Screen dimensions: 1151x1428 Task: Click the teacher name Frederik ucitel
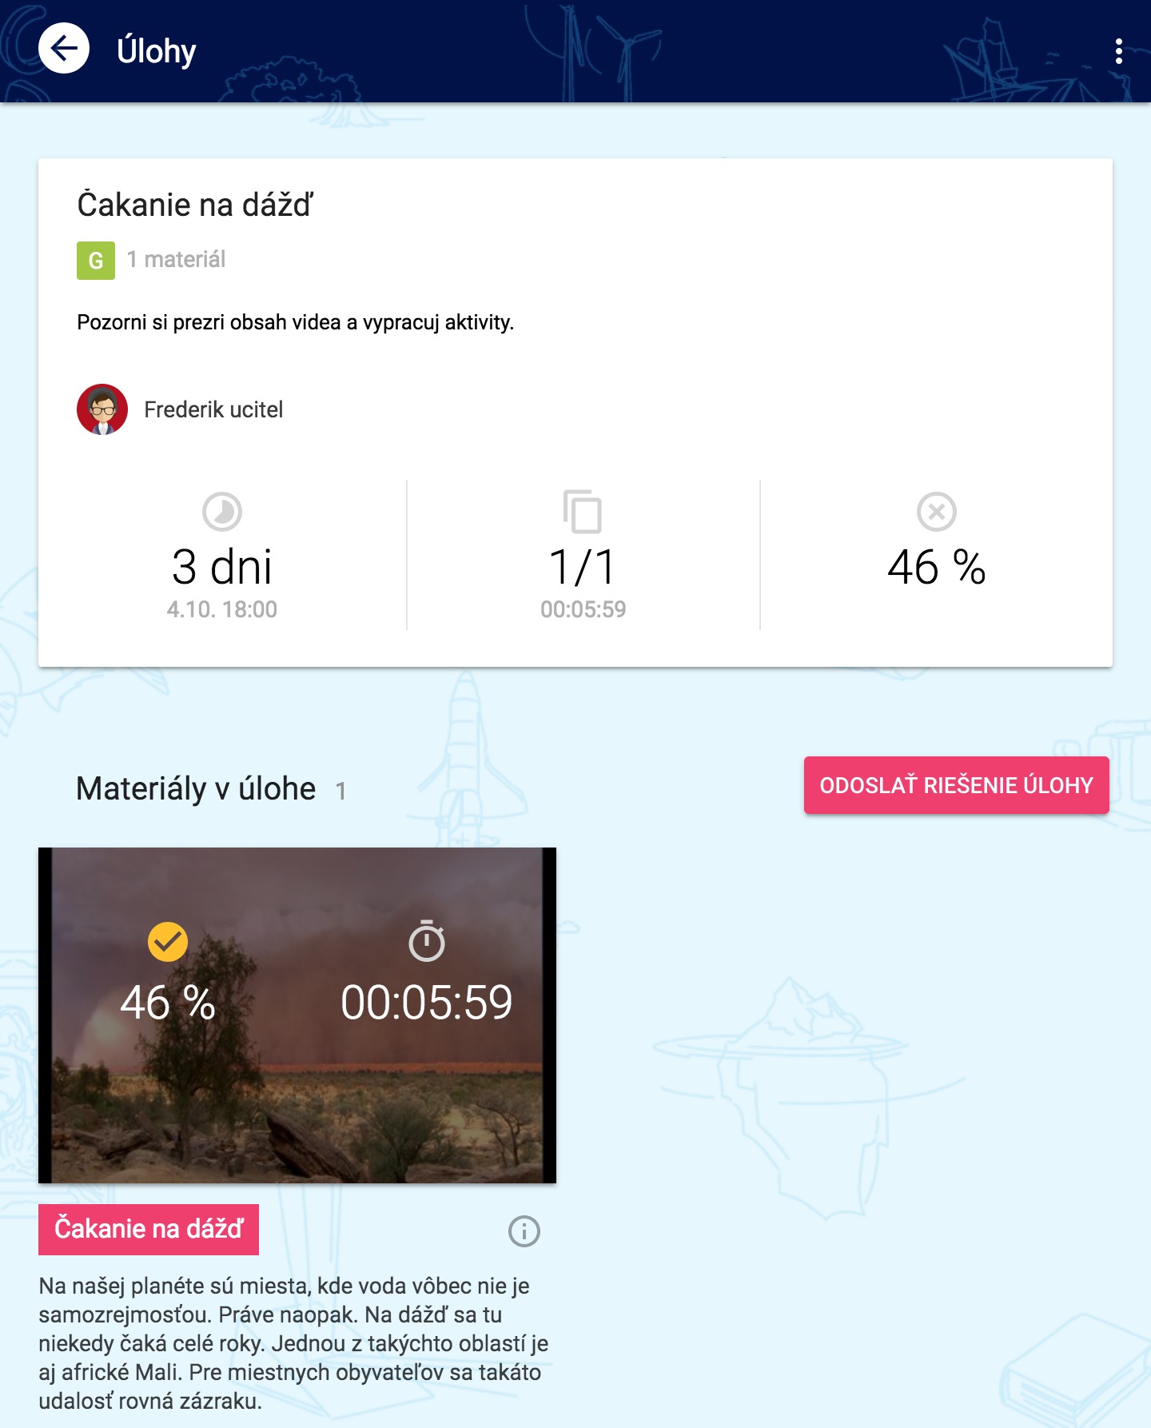[x=213, y=409]
